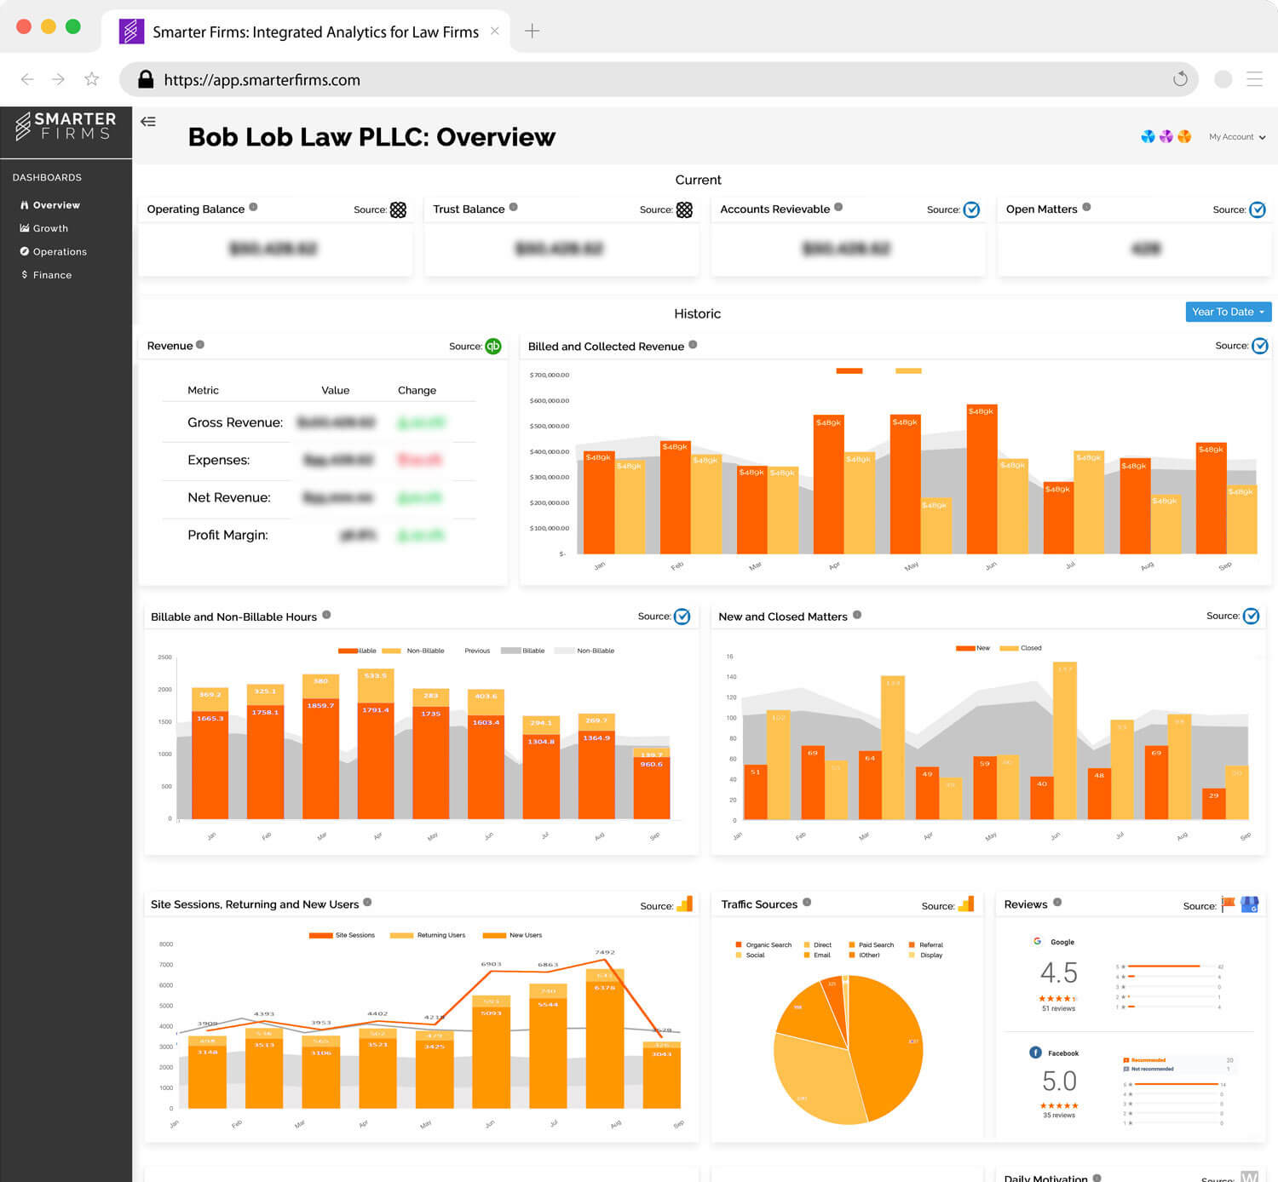1278x1182 pixels.
Task: Click the Smarter Firms logo
Action: coord(66,126)
